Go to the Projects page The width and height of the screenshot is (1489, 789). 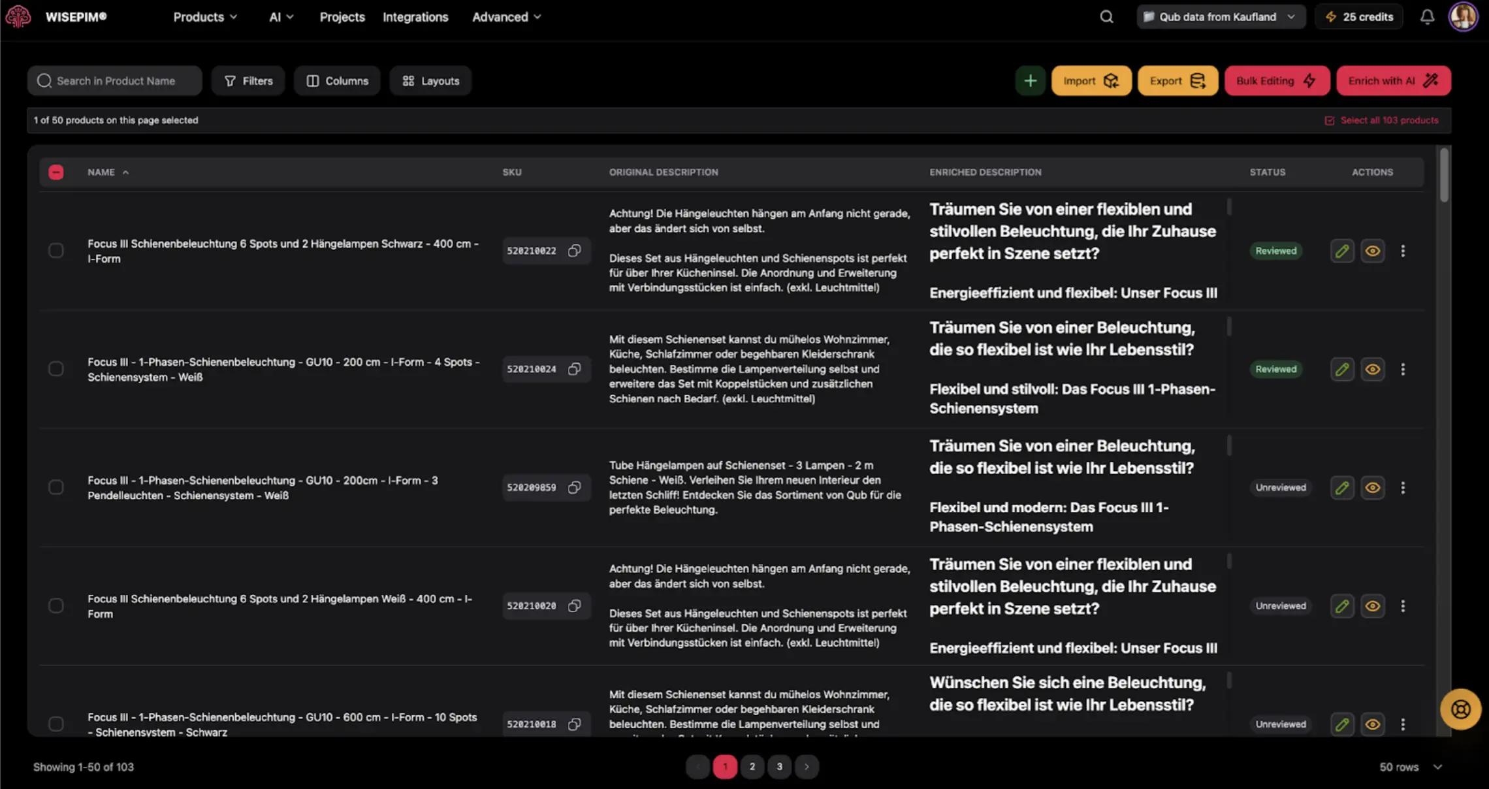tap(342, 17)
